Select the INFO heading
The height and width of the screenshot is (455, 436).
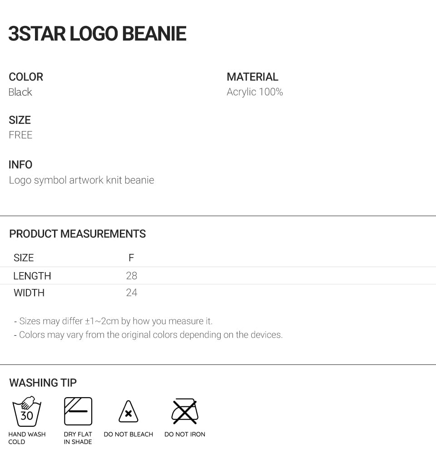20,165
